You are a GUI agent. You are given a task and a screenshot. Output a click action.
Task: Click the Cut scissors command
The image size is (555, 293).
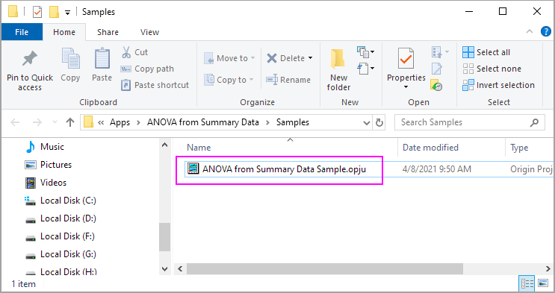(x=135, y=52)
